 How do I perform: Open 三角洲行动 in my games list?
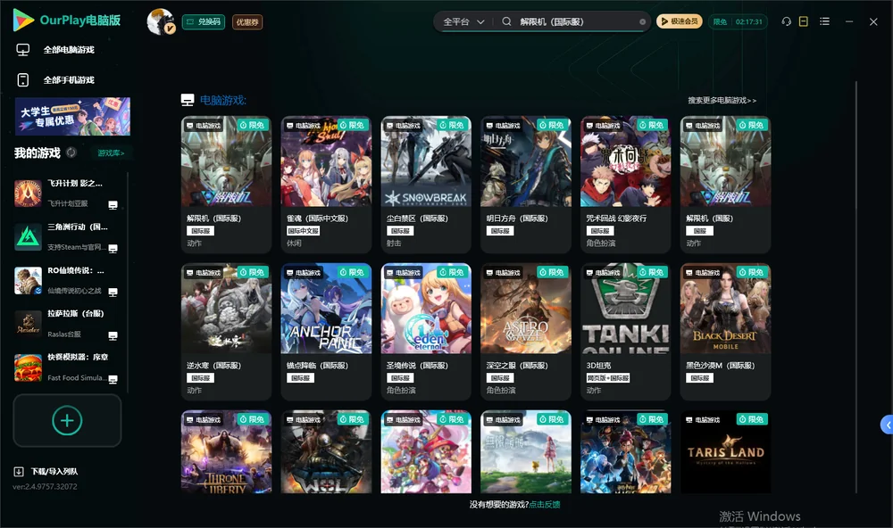point(67,236)
